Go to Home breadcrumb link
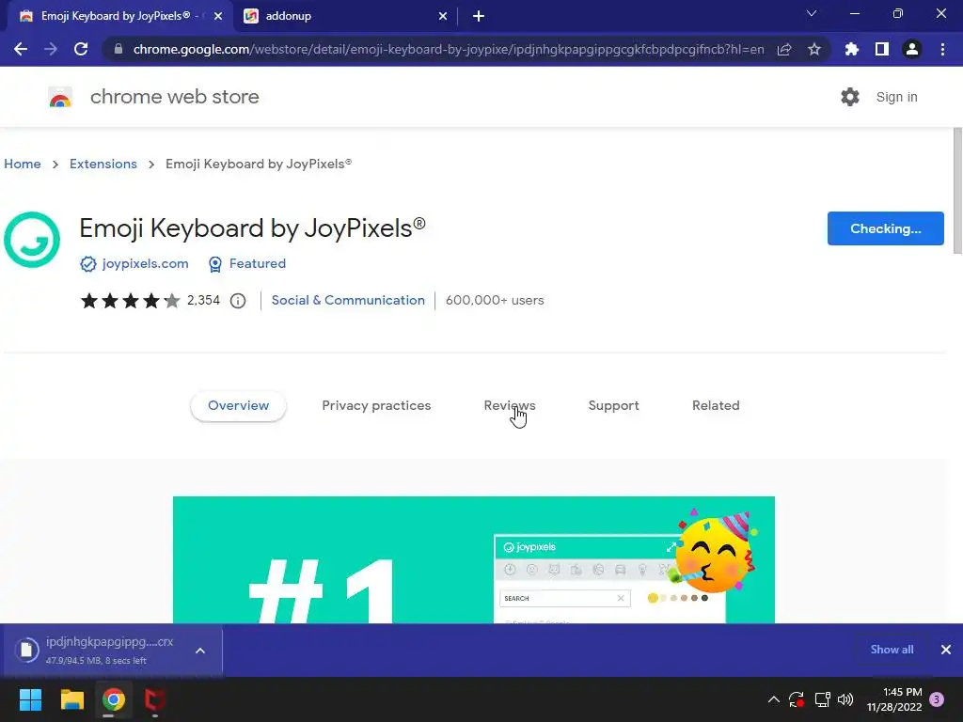The image size is (963, 722). (x=23, y=164)
